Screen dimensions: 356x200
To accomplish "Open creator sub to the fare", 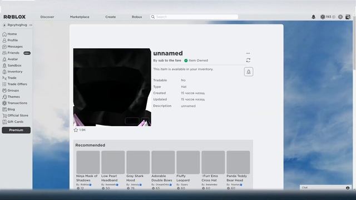I will (170, 61).
